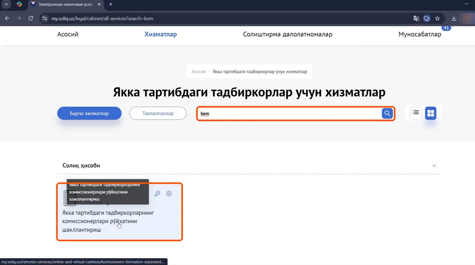Viewport: 475px width, 265px height.
Task: Click the breadcrumb Якка тартибдаги тадбиркорлар учун хизматлар
Action: click(x=260, y=72)
